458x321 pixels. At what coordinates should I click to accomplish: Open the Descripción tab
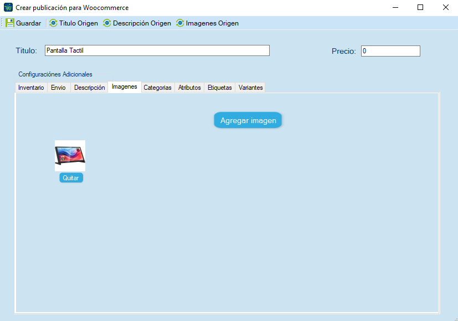pos(89,88)
